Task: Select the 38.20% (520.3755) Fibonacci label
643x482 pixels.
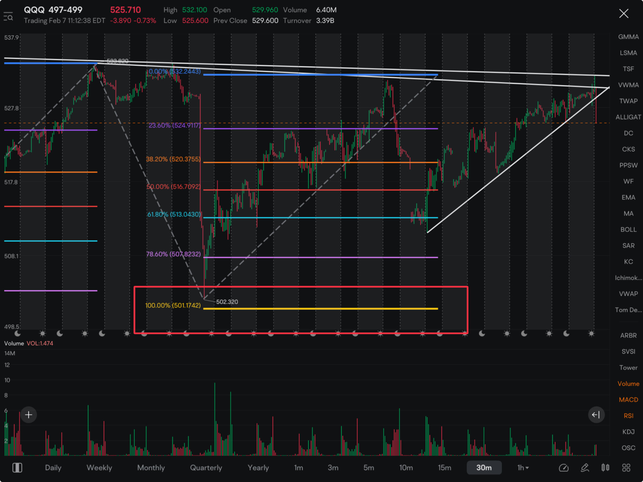Action: pos(173,159)
